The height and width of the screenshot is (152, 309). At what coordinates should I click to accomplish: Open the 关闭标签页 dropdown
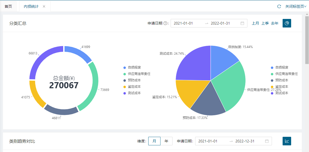pos(296,6)
